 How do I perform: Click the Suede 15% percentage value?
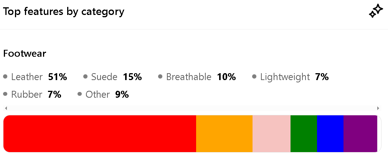click(132, 77)
